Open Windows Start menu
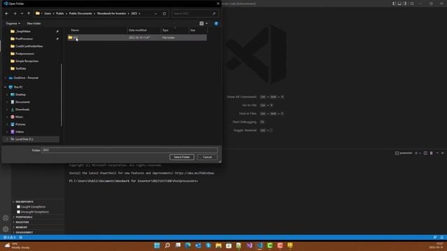447x251 pixels. pos(157,245)
